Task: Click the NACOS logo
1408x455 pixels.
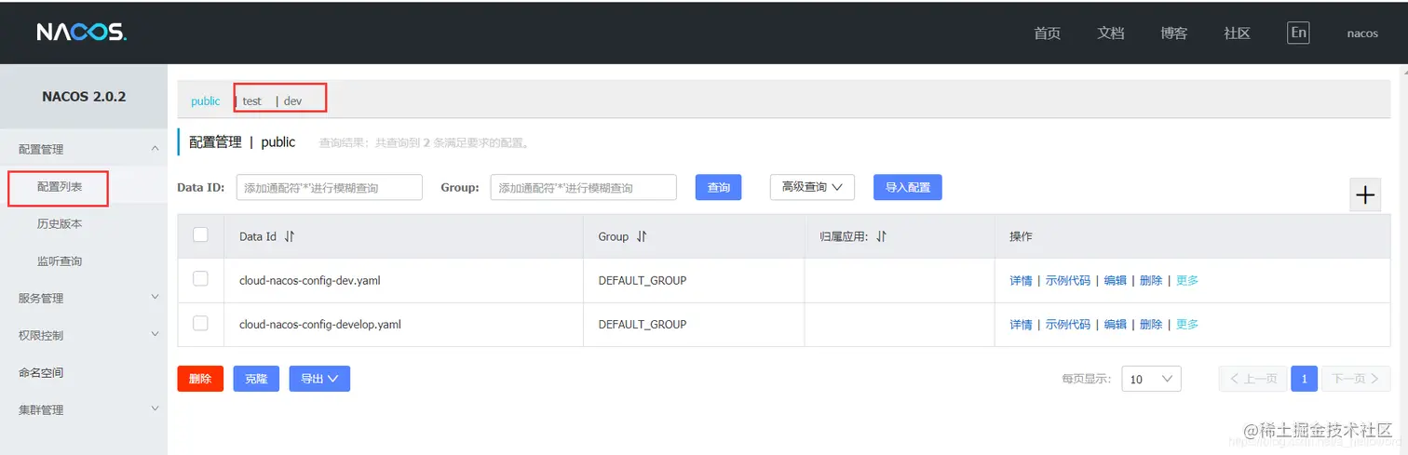Action: pos(81,33)
